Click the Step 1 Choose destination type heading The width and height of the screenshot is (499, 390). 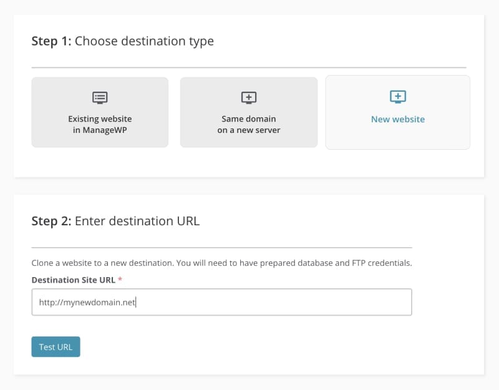click(x=122, y=41)
